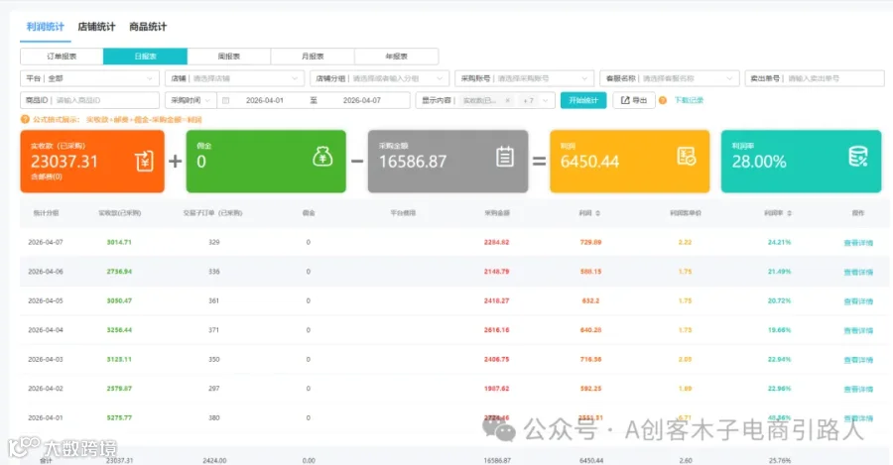
Task: Click the end date 2026-04-07 in the range field
Action: tap(361, 100)
